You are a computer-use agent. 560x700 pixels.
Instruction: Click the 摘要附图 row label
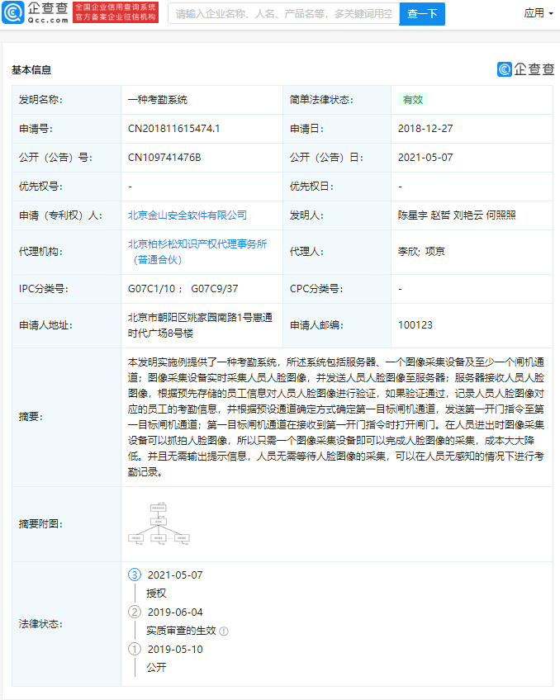[40, 524]
